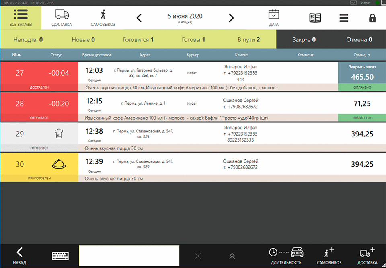Expand list with double chevron up
The image size is (386, 268).
232,256
